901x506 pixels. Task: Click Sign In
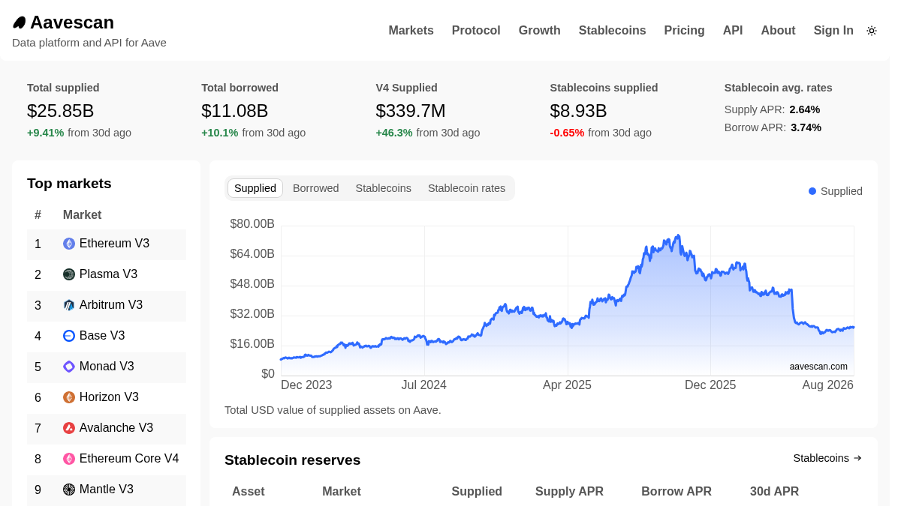click(x=833, y=31)
